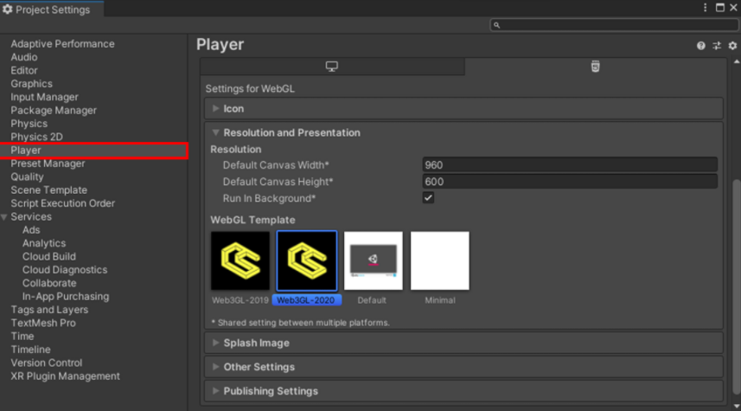
Task: Choose the Default WebGL template thumbnail
Action: (x=374, y=260)
